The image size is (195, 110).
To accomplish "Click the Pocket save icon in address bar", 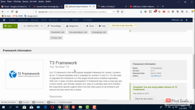I will point(118,12).
